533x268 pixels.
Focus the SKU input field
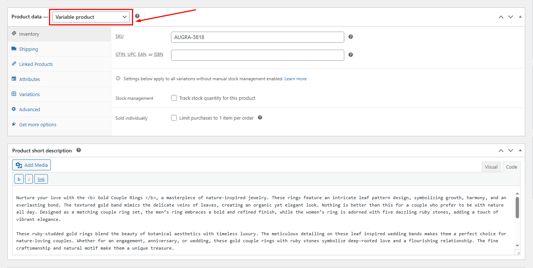(257, 37)
